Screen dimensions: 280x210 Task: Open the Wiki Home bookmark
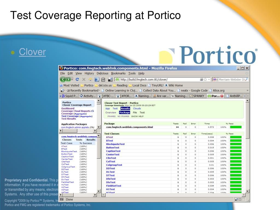click(x=174, y=85)
